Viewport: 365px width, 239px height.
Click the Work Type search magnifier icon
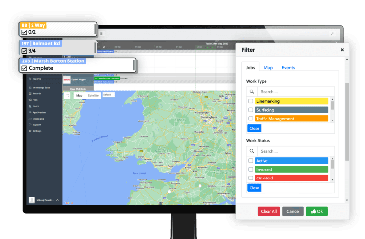click(x=251, y=91)
